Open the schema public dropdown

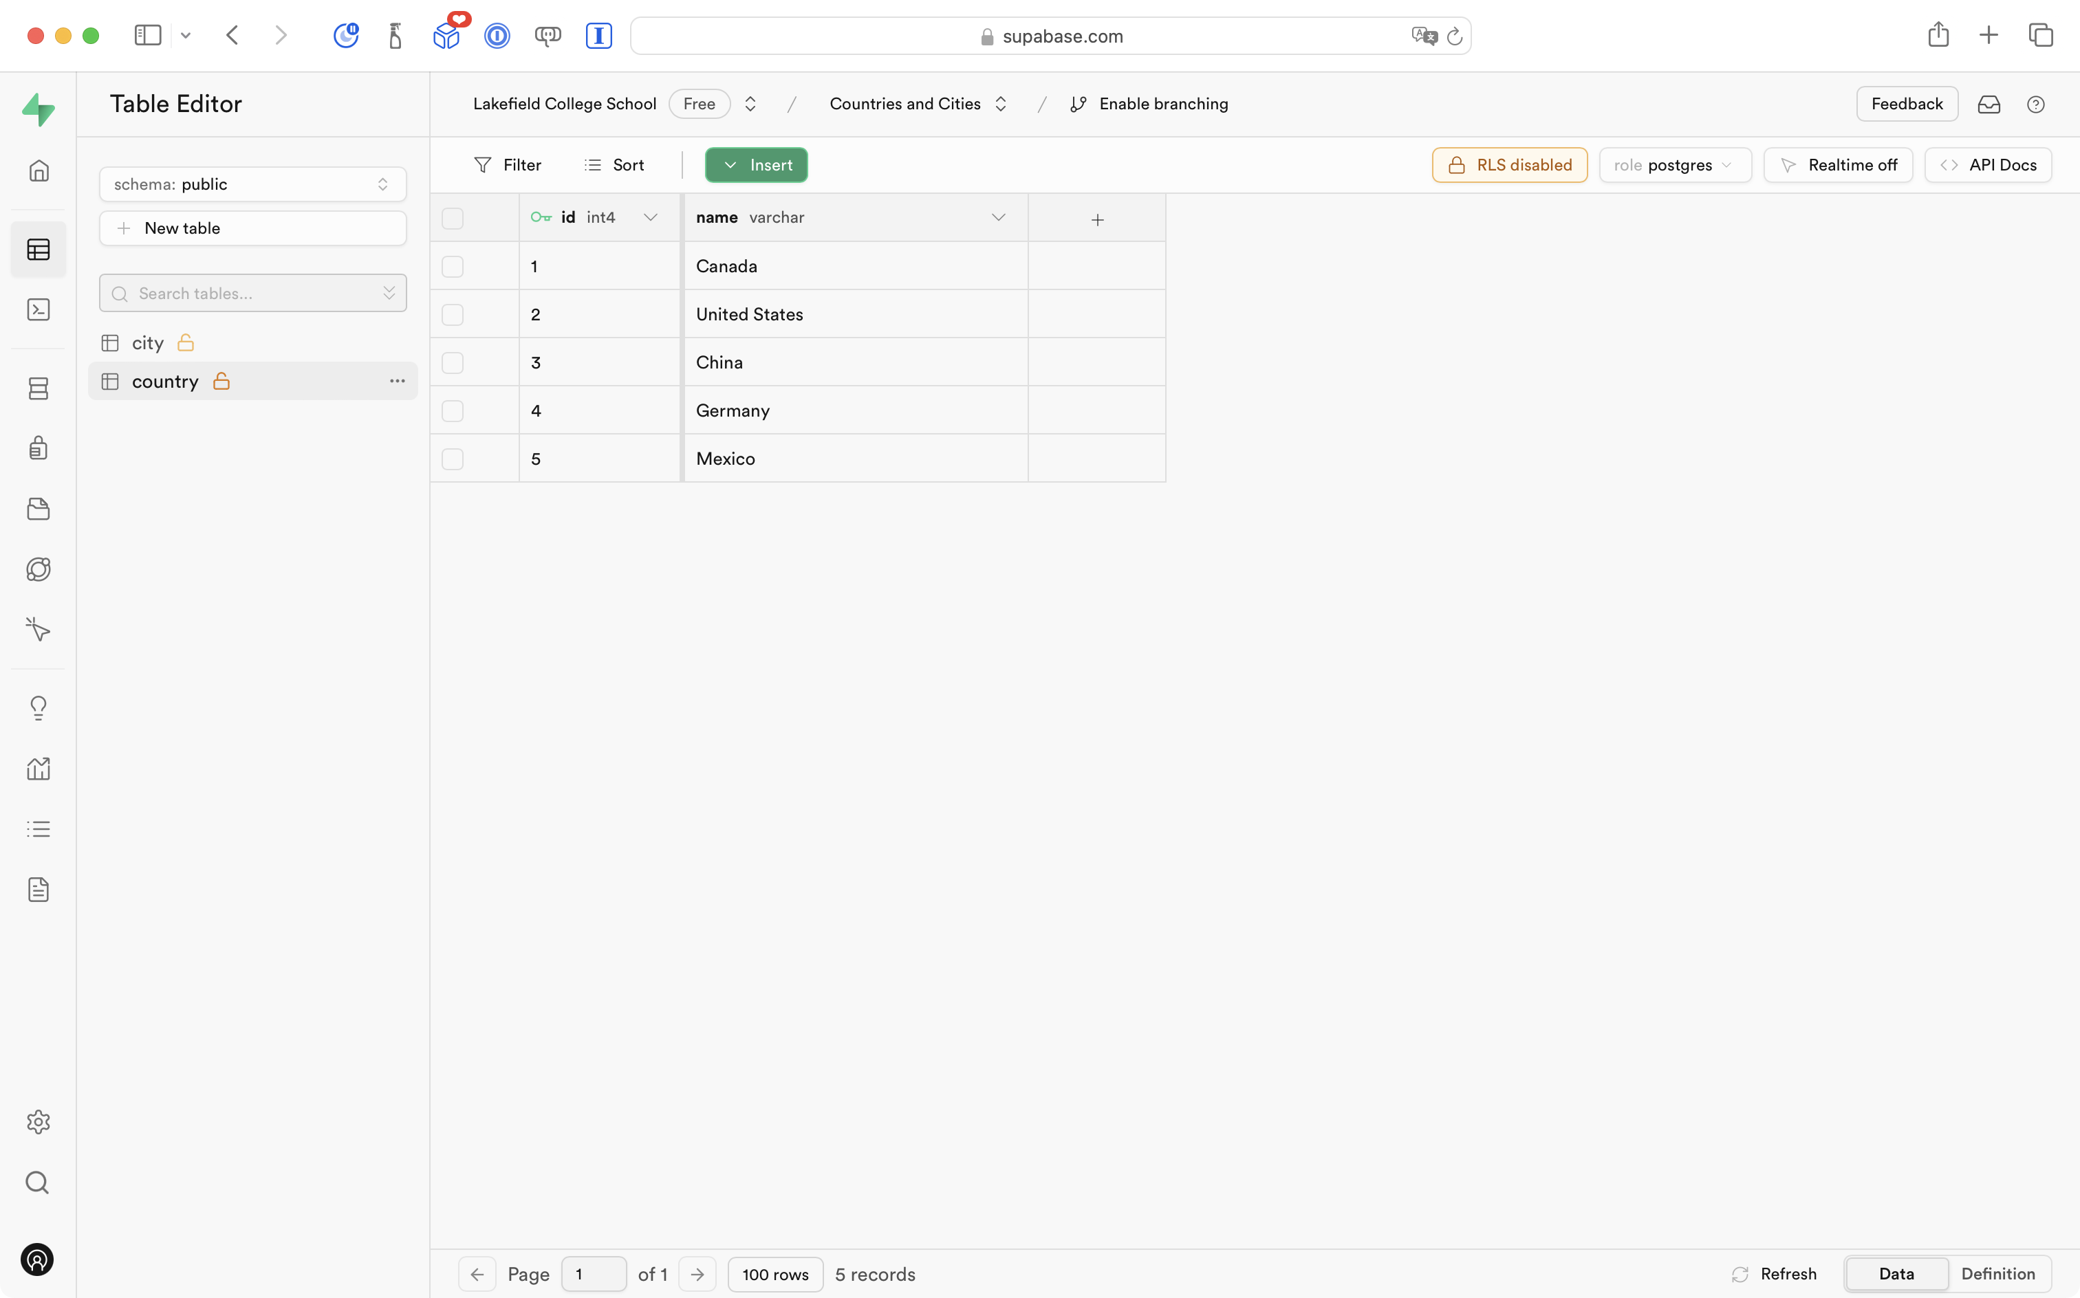pyautogui.click(x=252, y=184)
